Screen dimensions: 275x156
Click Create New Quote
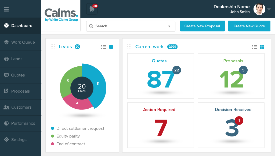pos(249,26)
